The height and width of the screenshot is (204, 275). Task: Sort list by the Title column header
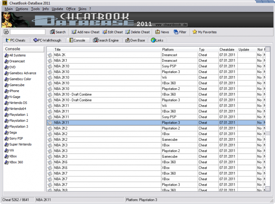(x=107, y=49)
